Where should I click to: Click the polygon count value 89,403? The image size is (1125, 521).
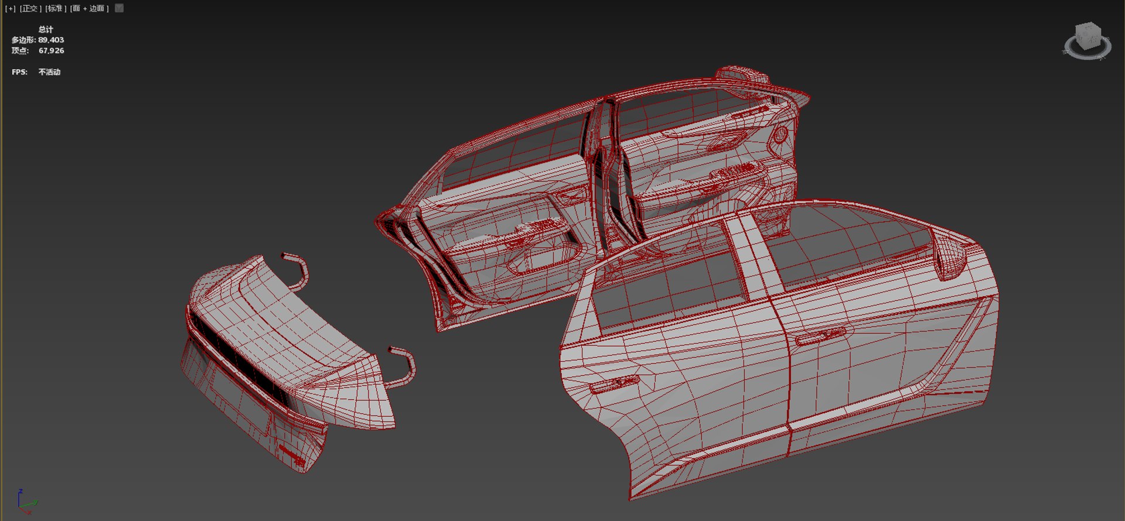[52, 40]
